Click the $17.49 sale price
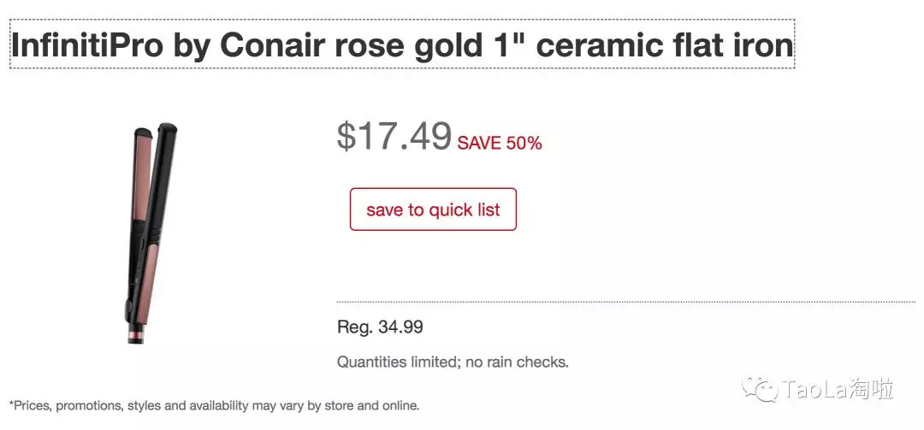924x430 pixels. (394, 136)
